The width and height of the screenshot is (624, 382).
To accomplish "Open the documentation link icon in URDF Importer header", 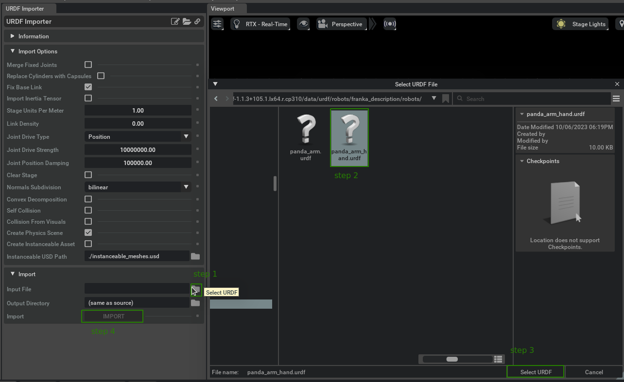I will click(197, 21).
